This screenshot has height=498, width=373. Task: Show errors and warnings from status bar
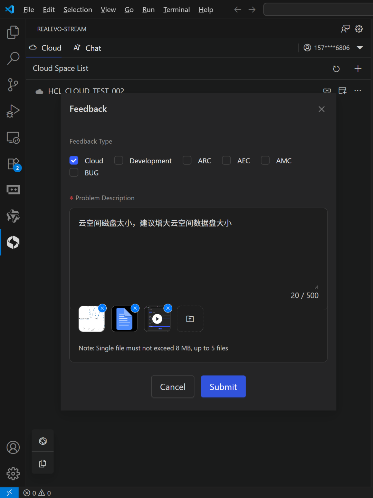[37, 493]
